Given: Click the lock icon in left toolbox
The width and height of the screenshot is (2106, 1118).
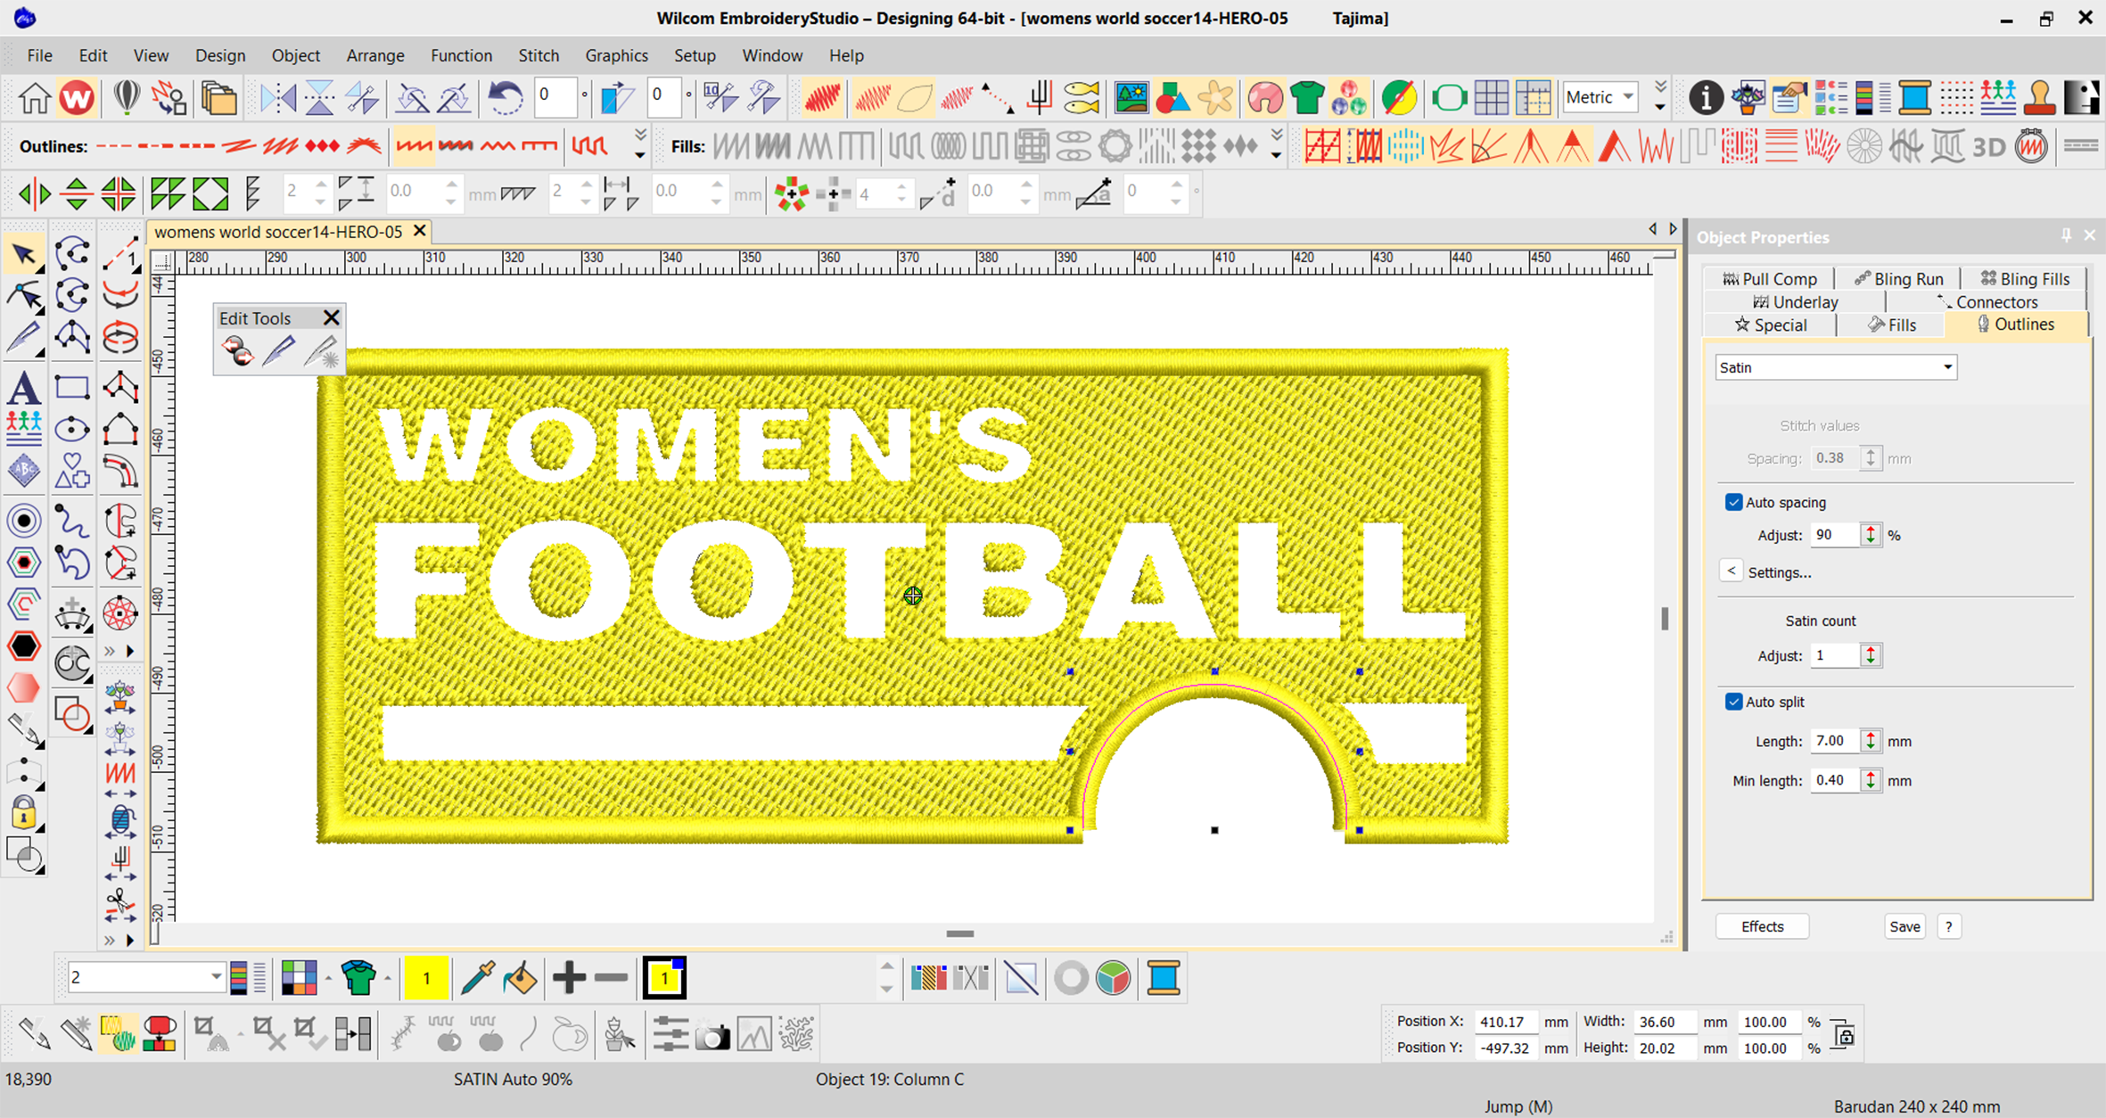Looking at the screenshot, I should point(24,813).
